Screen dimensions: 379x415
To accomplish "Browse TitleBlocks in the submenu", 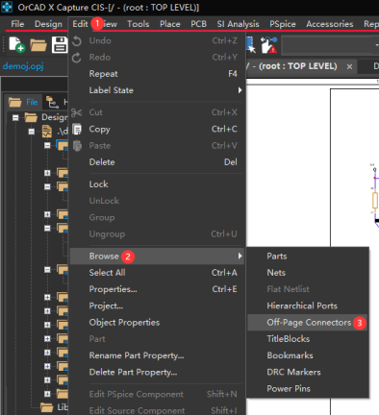I will pyautogui.click(x=308, y=339).
